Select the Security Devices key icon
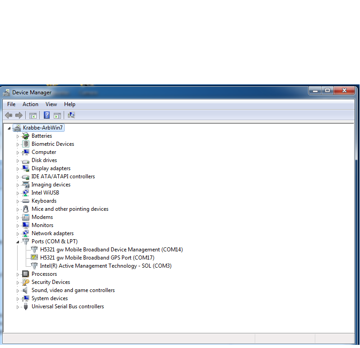Viewport: 360px width, 348px height. 26,282
